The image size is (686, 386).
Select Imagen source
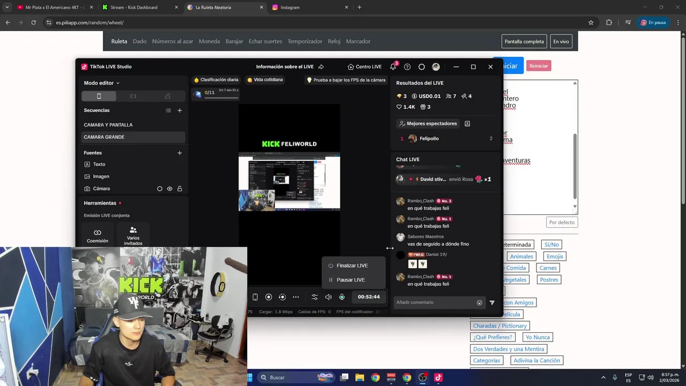tap(133, 176)
